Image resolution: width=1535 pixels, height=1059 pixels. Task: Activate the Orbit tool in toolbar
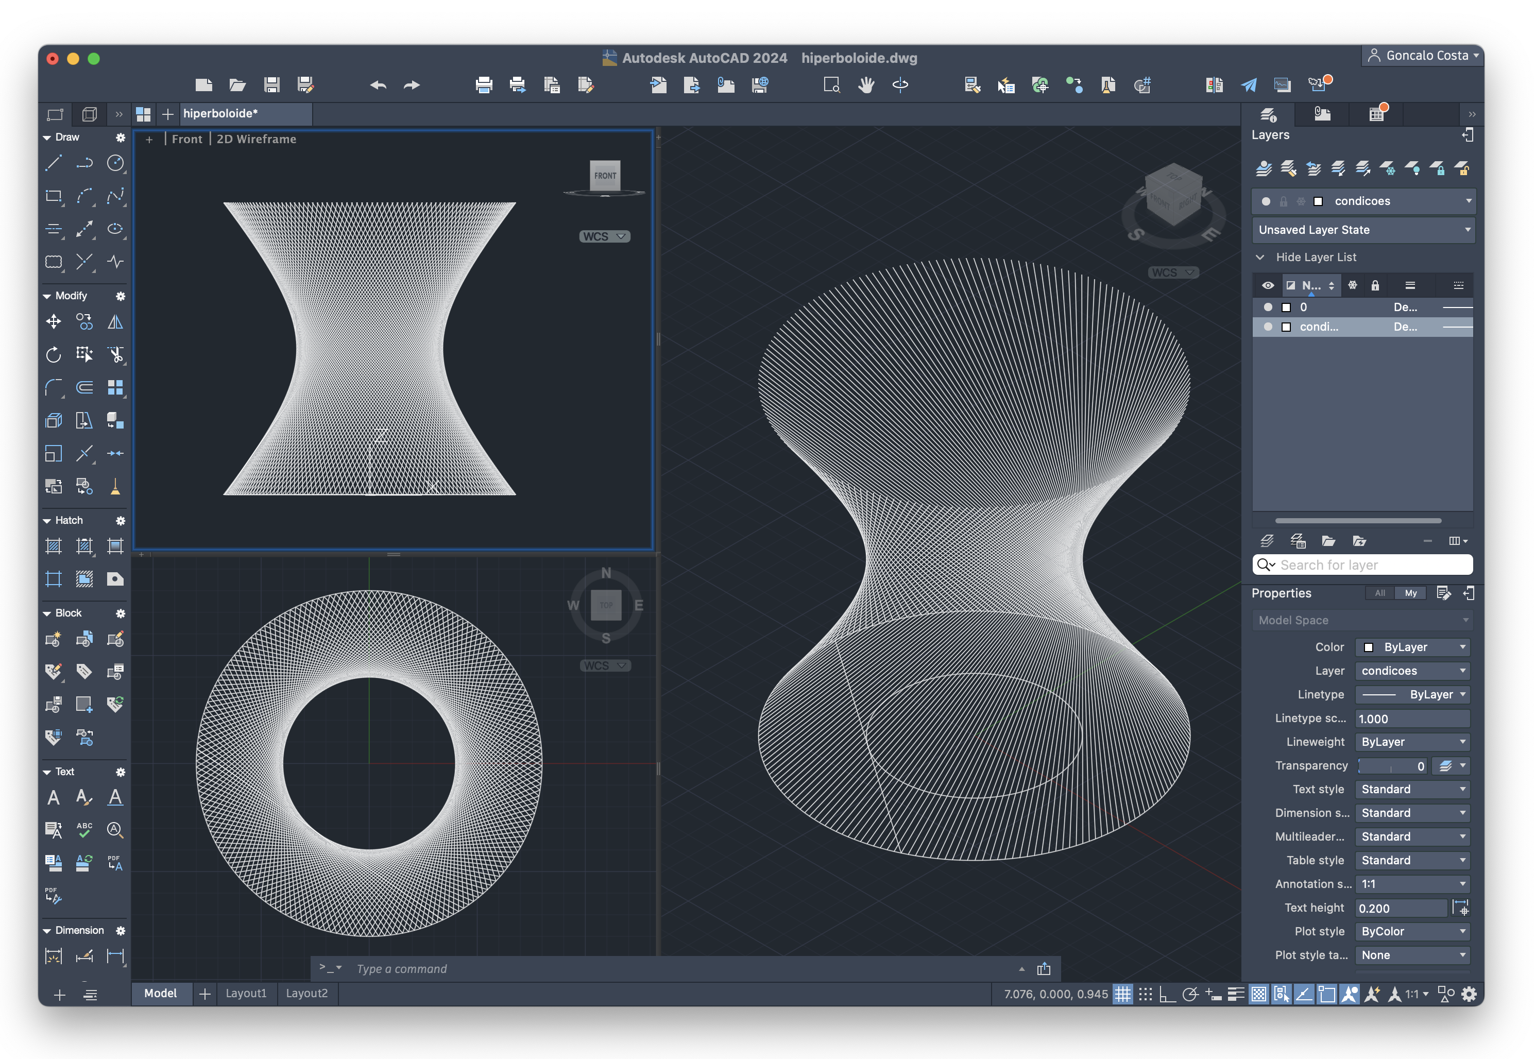coord(900,85)
